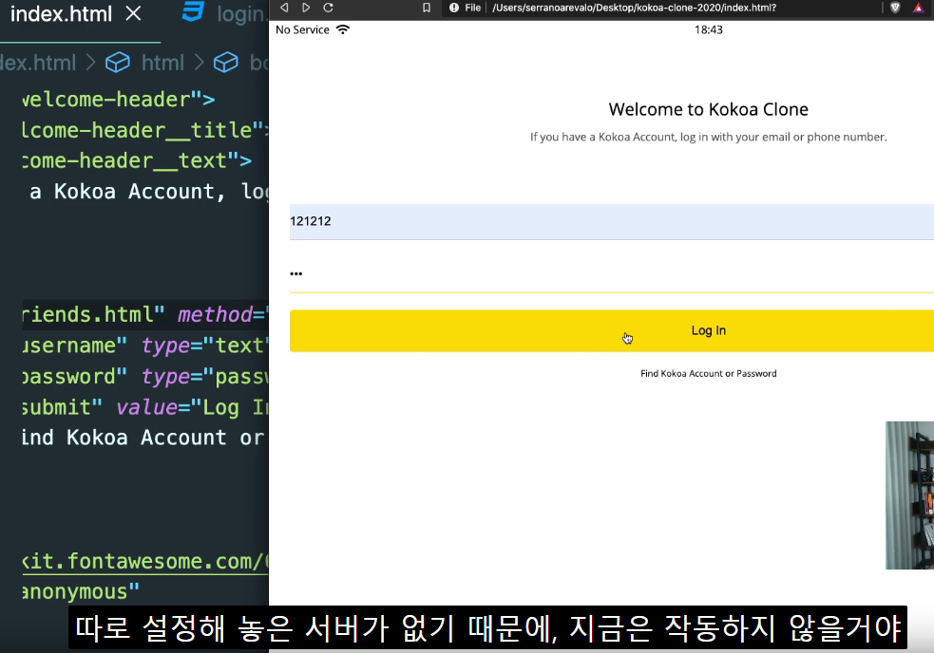Viewport: 934px width, 653px height.
Task: Click code line with friends.html method
Action: click(144, 314)
